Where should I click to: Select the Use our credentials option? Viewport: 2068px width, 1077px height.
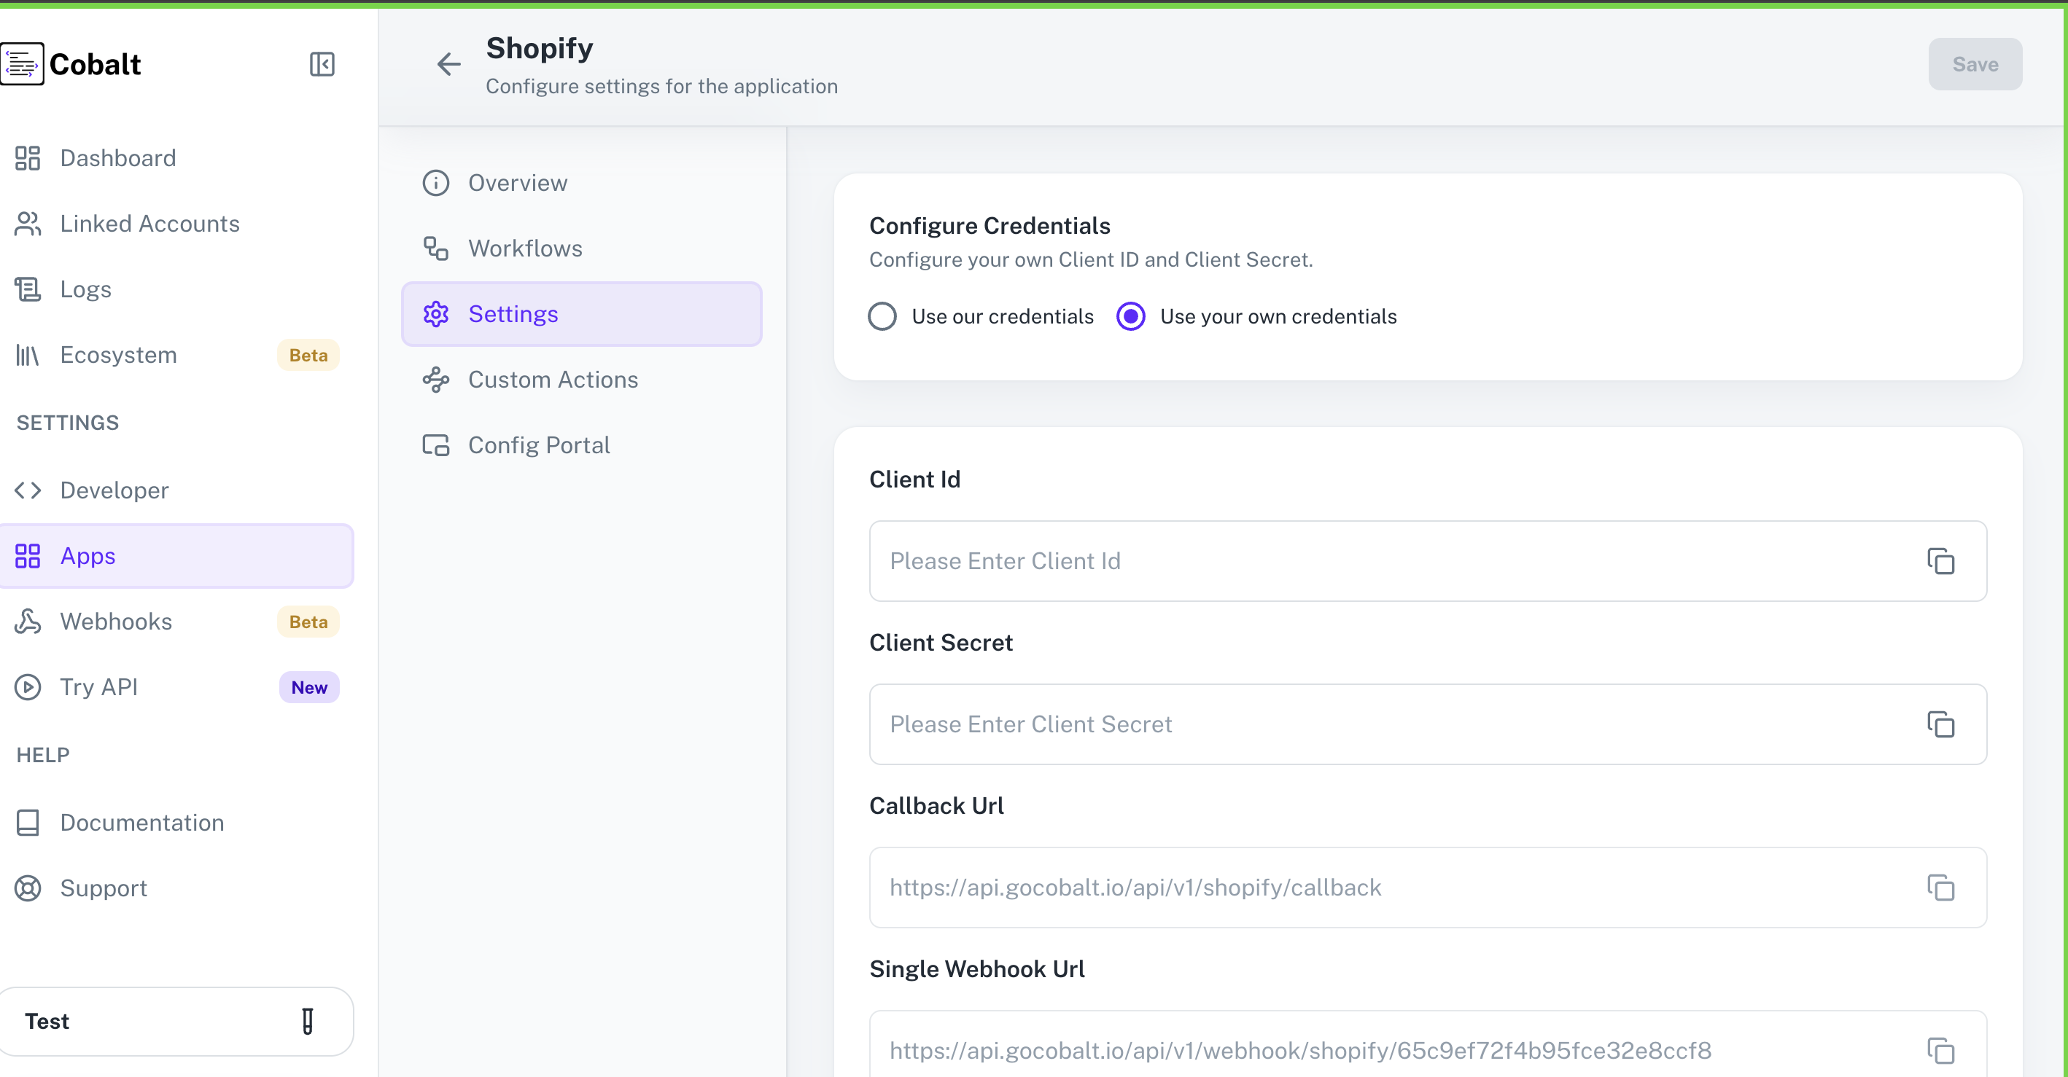pyautogui.click(x=882, y=316)
